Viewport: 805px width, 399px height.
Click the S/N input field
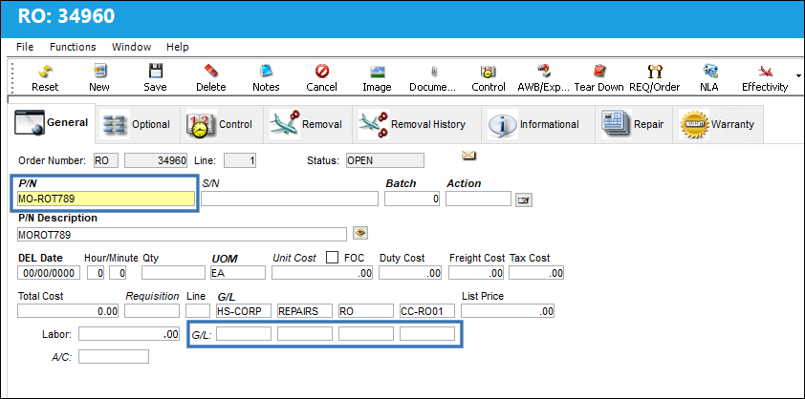tap(290, 199)
